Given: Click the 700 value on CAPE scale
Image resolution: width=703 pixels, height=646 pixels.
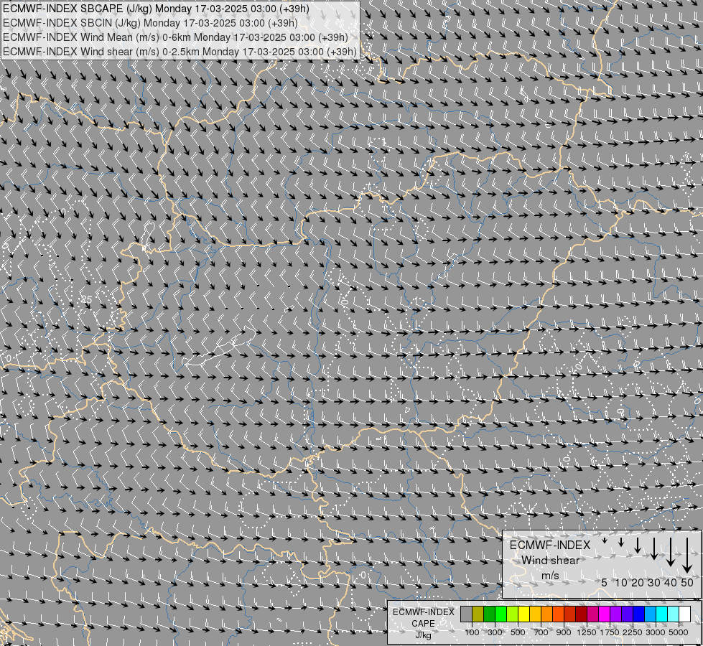Looking at the screenshot, I should [541, 632].
